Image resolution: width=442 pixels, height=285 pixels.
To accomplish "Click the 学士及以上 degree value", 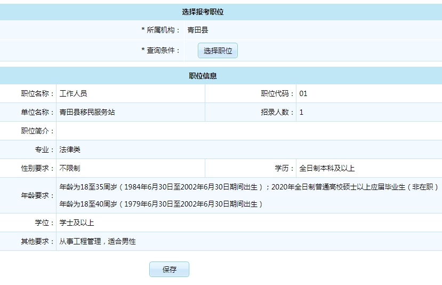I will tap(77, 222).
